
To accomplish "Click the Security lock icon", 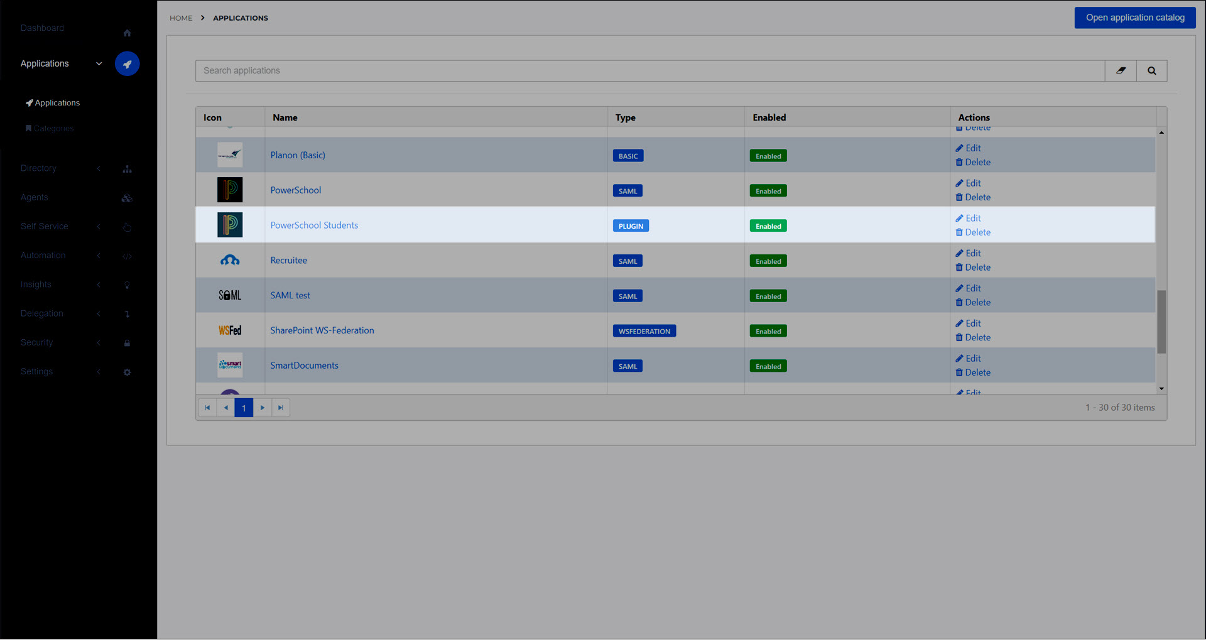I will click(127, 343).
